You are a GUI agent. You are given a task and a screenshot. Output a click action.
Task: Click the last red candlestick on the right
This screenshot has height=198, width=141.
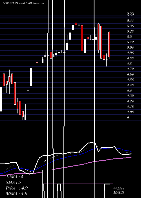109,45
